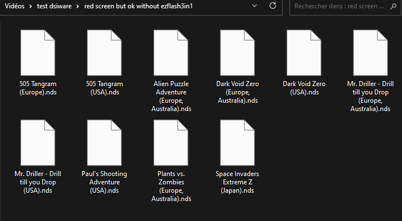Click Paul's Shooting Adventure (USA).nds label
Screen dimensions: 402x221
pos(104,182)
